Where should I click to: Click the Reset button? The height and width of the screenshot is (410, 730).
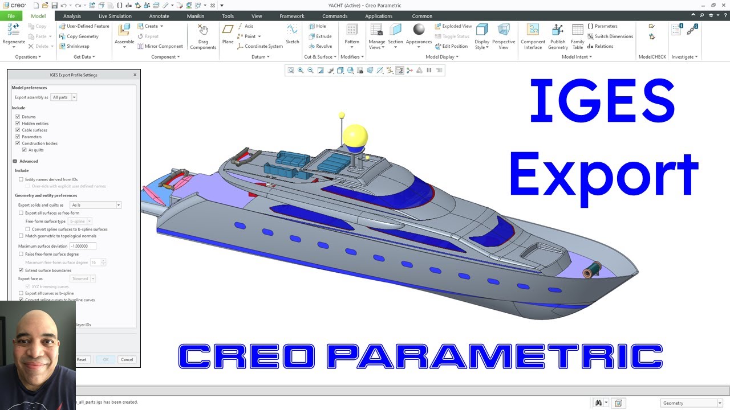pyautogui.click(x=82, y=359)
